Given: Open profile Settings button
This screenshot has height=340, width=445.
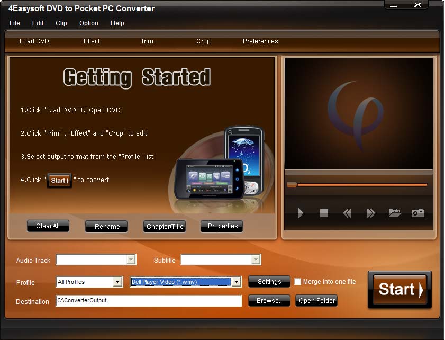Looking at the screenshot, I should (x=269, y=282).
